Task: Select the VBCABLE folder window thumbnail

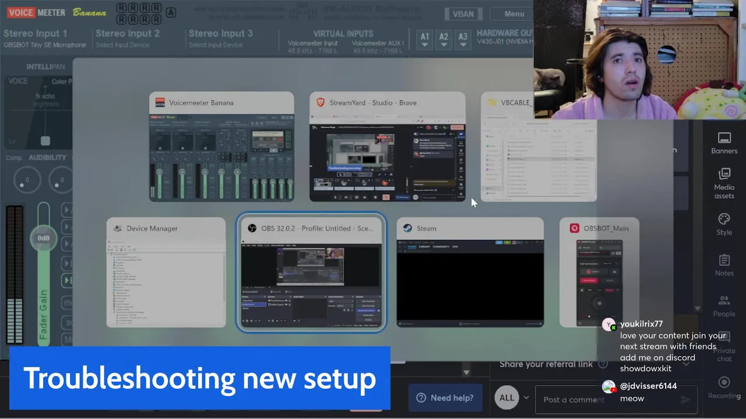Action: tap(539, 147)
